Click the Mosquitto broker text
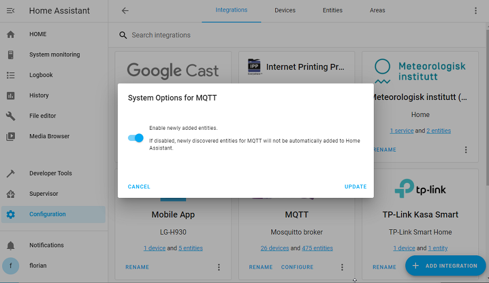 tap(296, 232)
